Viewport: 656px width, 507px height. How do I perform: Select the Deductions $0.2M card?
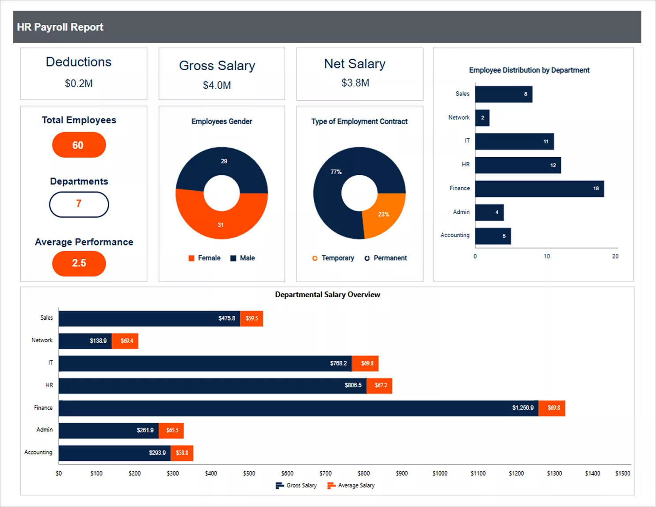pos(84,74)
